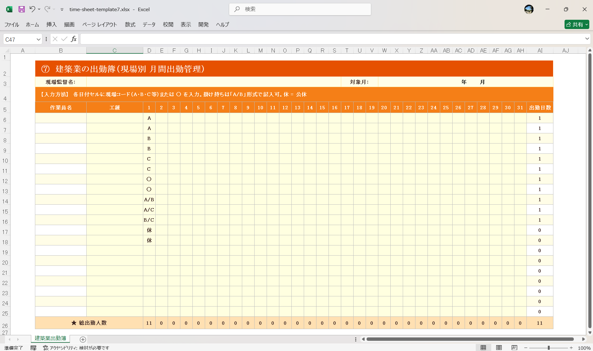
Task: Click the Undo arrow icon
Action: point(32,9)
